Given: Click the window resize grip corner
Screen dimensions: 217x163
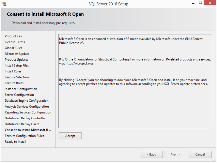Looking at the screenshot, I should click(x=214, y=160).
